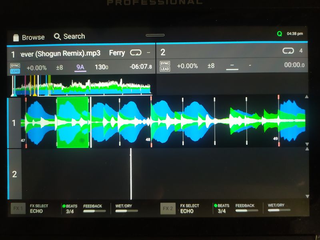This screenshot has width=320, height=240.
Task: Click the ±8 pitch range on deck 1
Action: (x=59, y=68)
